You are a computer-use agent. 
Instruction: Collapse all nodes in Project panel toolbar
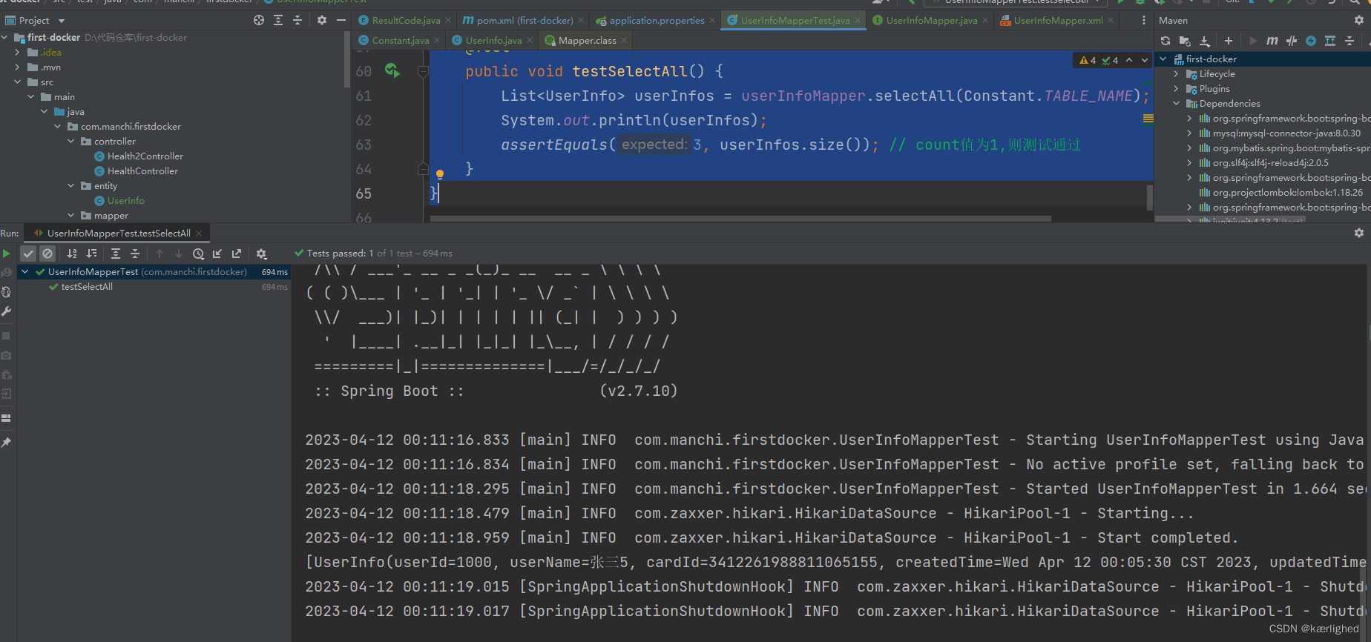tap(297, 20)
